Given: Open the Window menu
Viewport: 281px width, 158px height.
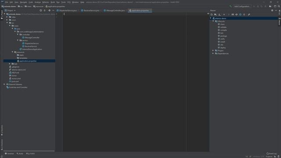Looking at the screenshot, I should coord(75,2).
